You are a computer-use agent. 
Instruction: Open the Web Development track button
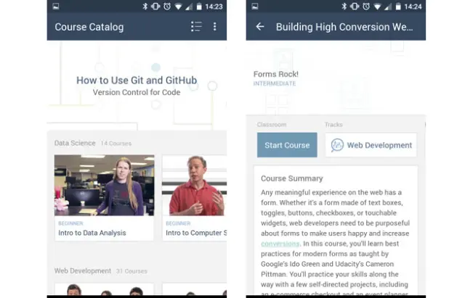(371, 145)
